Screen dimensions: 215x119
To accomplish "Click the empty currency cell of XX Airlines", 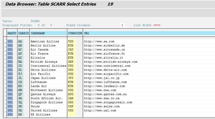I will pos(72,114).
